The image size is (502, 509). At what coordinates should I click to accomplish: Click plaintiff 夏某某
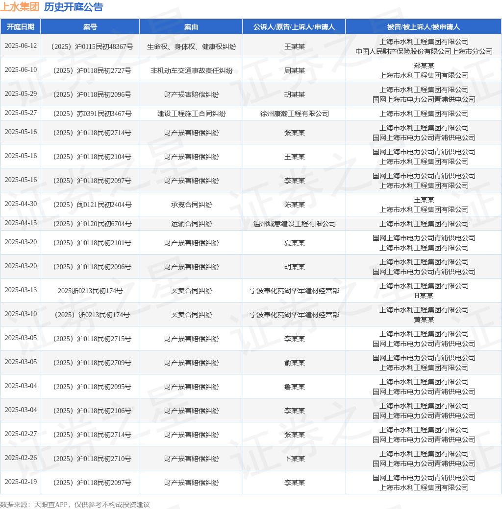click(295, 243)
